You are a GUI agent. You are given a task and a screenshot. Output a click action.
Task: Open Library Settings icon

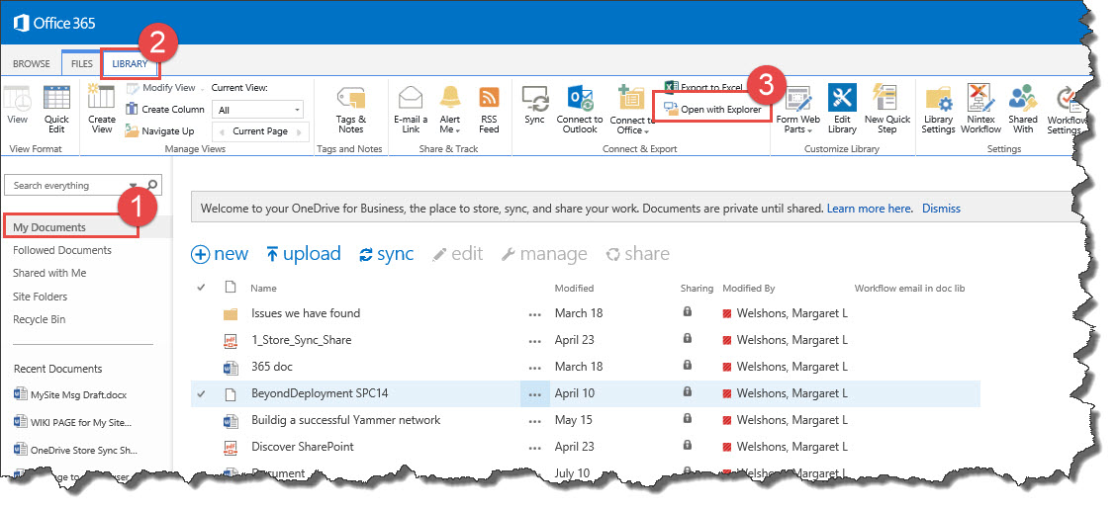point(938,100)
